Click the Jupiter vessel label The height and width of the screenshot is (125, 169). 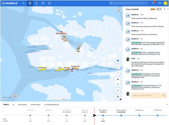65,36
